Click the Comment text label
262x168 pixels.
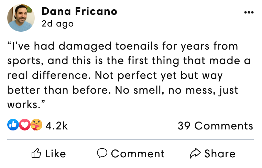point(138,154)
